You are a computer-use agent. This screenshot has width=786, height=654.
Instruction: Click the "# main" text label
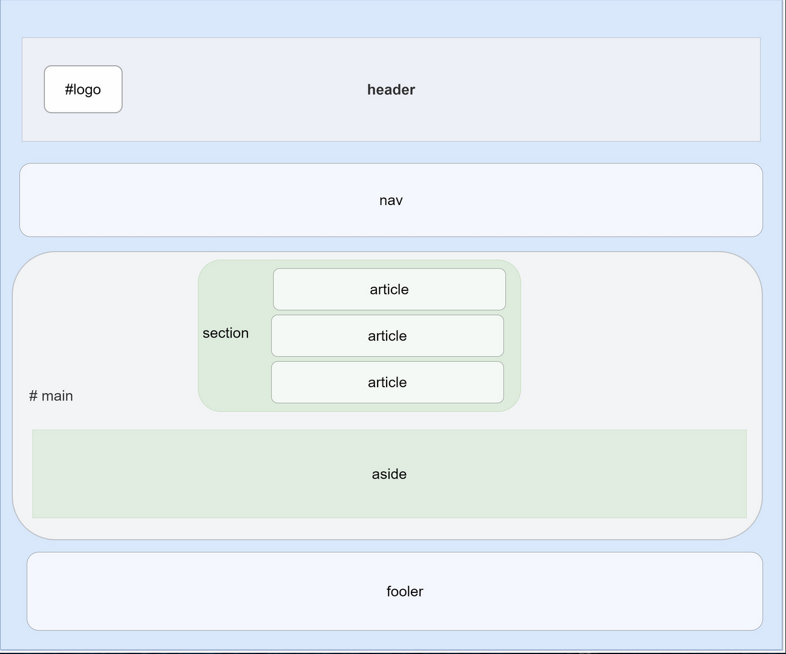51,396
